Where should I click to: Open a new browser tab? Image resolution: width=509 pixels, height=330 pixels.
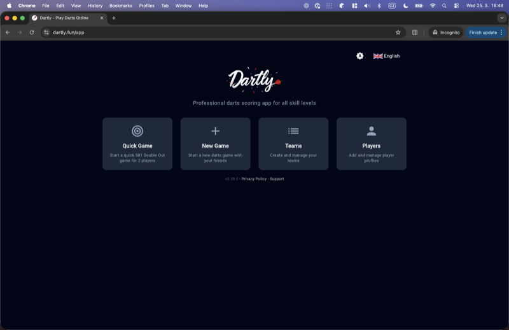[114, 18]
